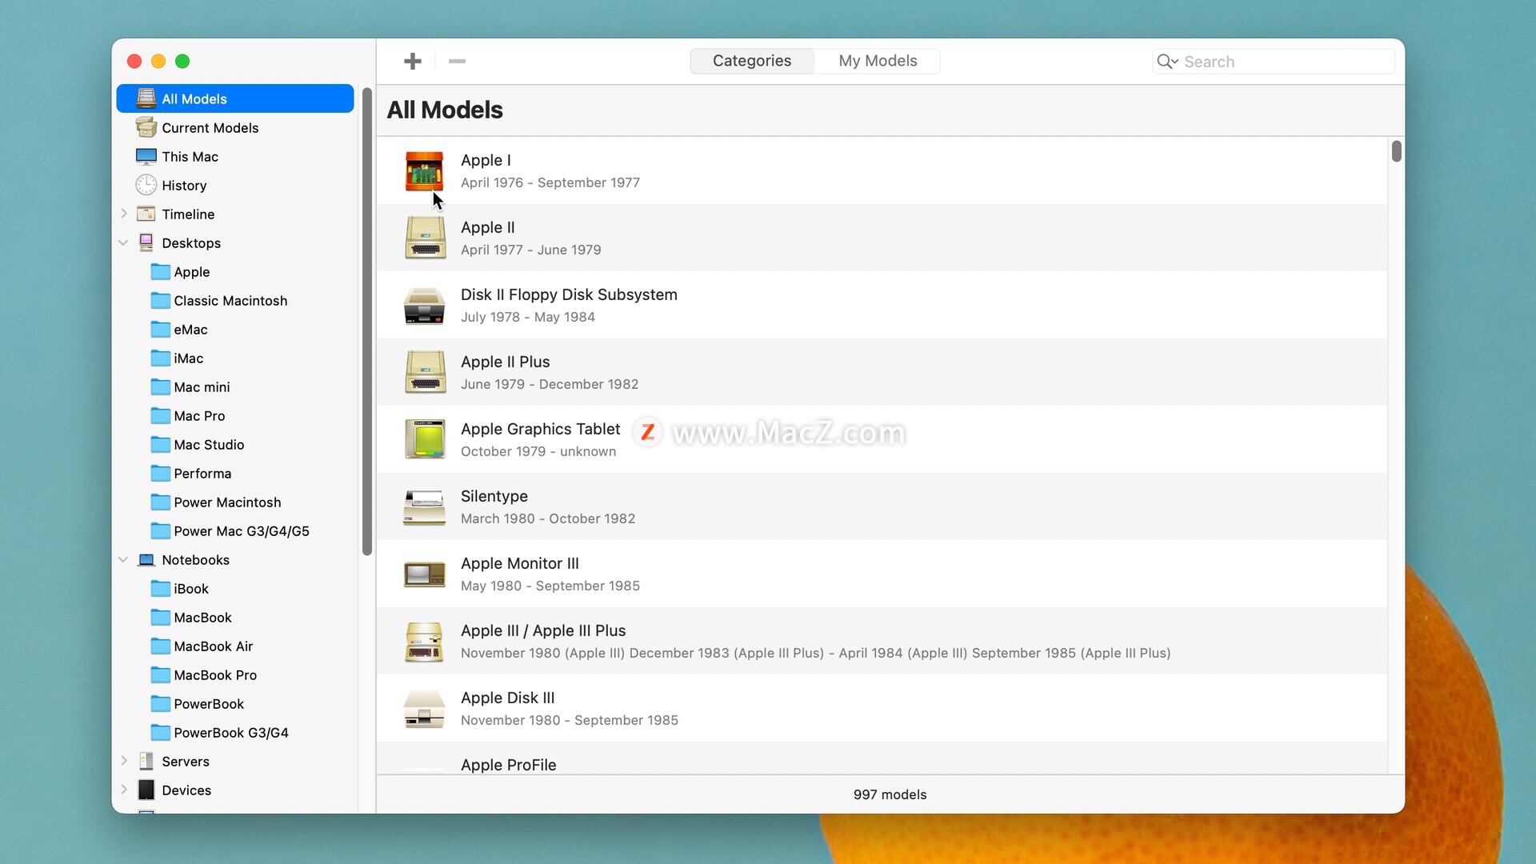Click the Silentype printer icon

tap(424, 507)
